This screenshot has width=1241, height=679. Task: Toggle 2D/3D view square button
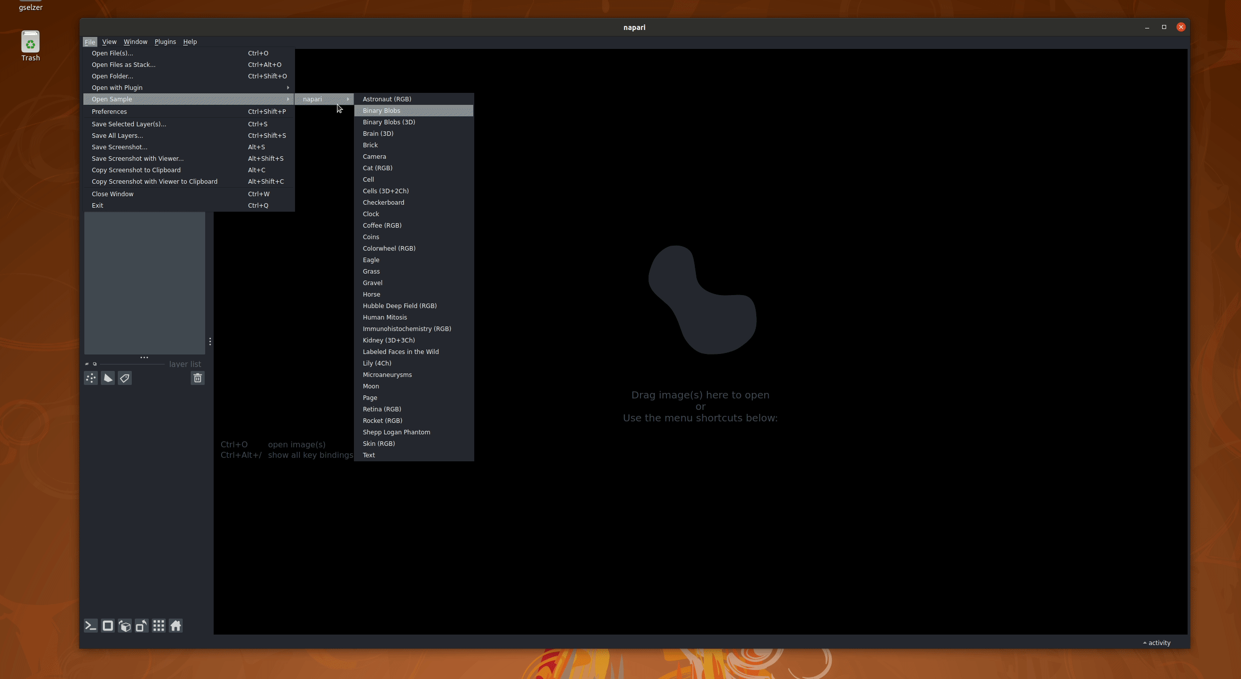click(x=108, y=626)
